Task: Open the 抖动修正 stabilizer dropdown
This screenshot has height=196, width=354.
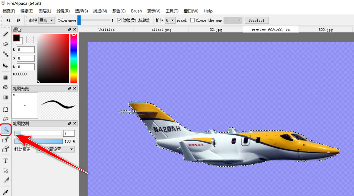Action: [x=55, y=149]
